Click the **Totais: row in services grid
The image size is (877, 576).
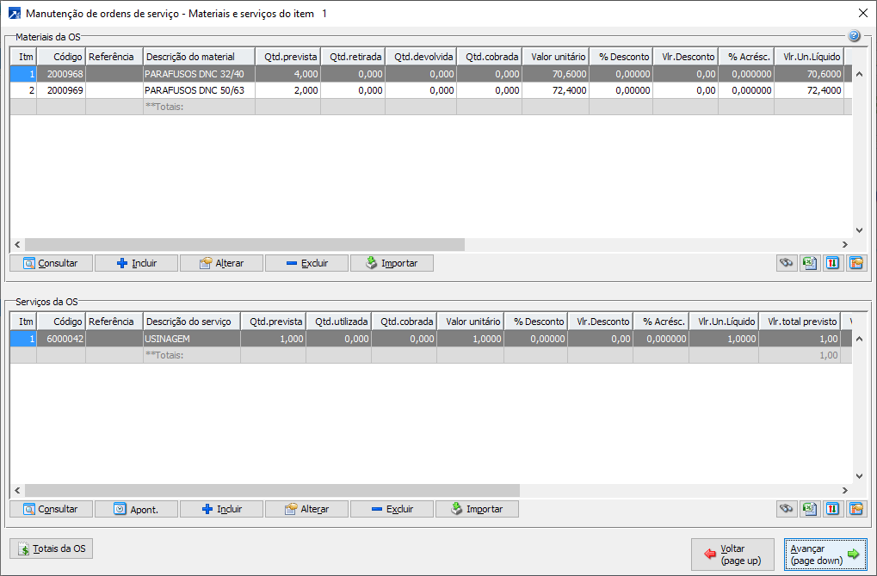point(430,355)
